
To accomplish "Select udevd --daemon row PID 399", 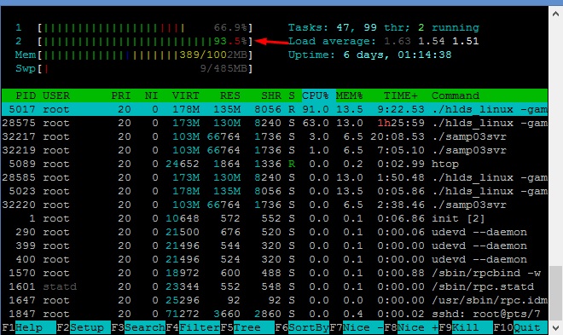I will 275,245.
